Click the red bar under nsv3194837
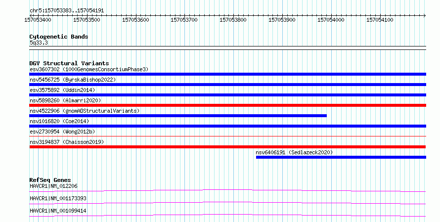Viewport: 440px width, 222px height. (227, 147)
